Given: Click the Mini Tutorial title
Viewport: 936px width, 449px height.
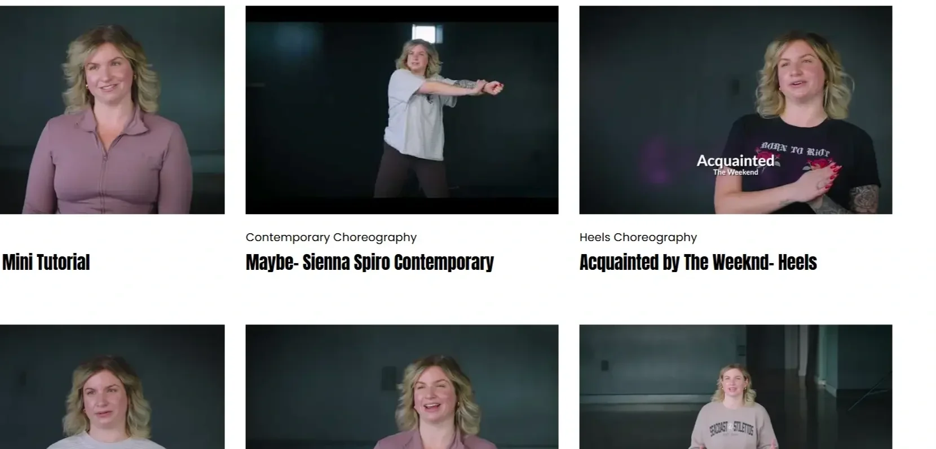Looking at the screenshot, I should 46,262.
